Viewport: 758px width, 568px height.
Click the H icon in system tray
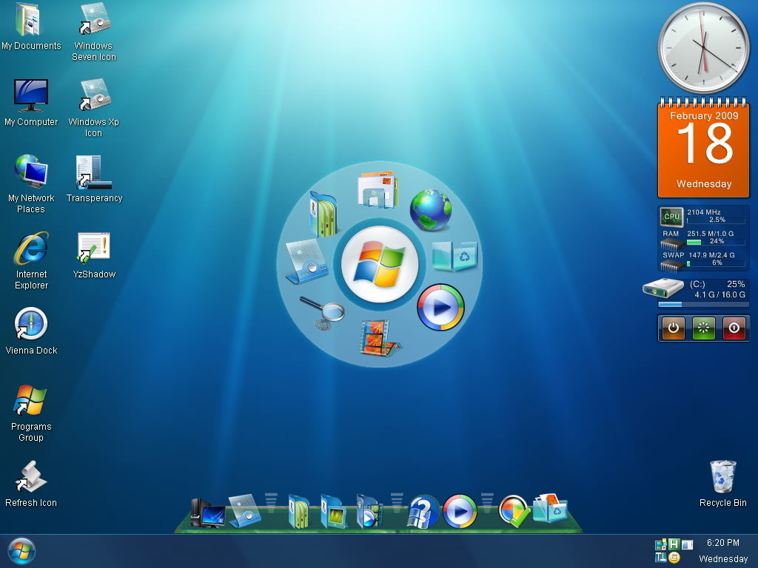pyautogui.click(x=674, y=544)
